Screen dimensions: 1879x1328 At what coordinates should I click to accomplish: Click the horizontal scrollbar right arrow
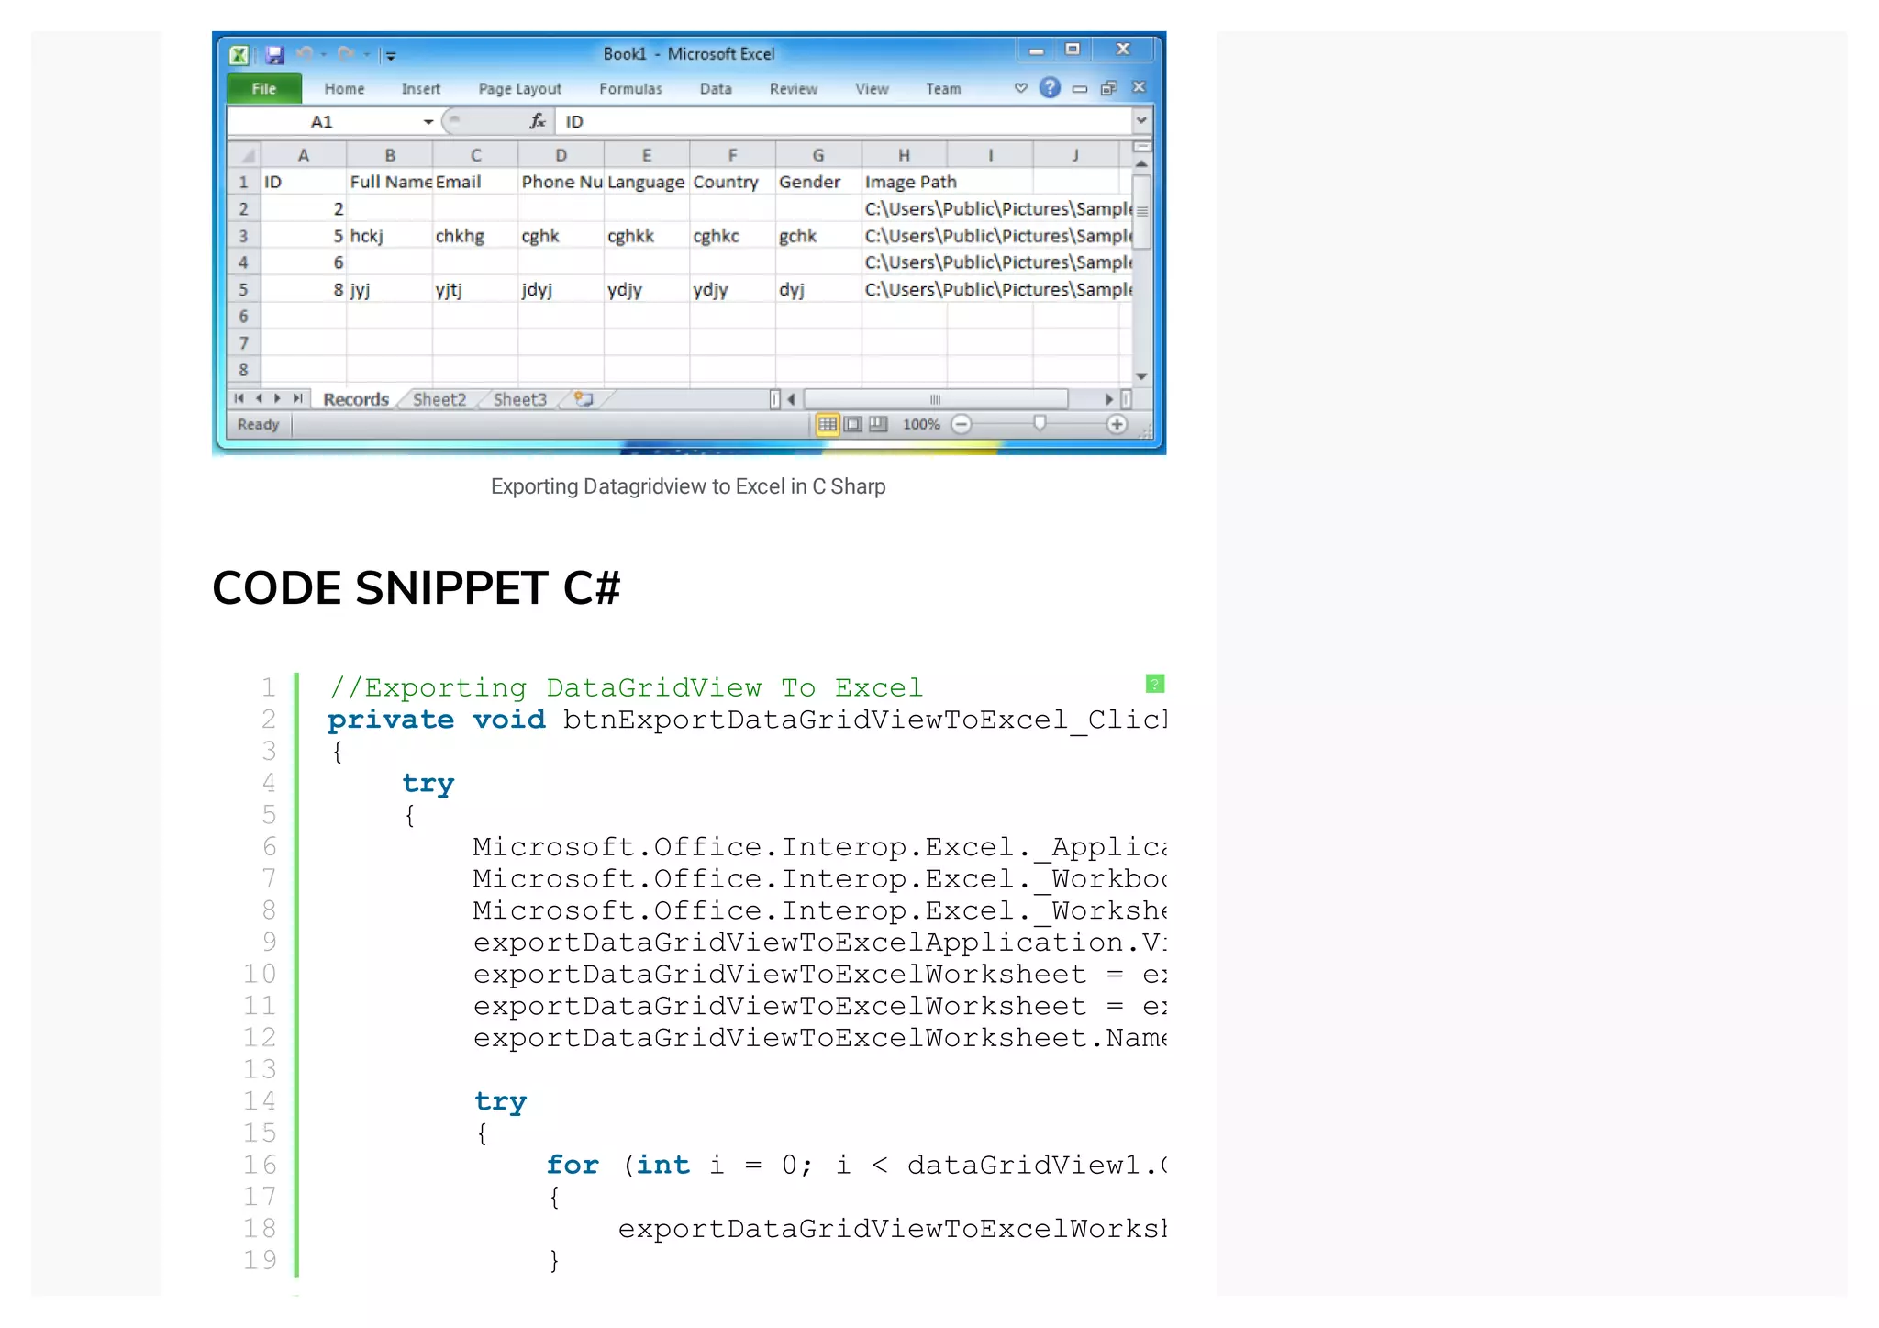point(1108,399)
